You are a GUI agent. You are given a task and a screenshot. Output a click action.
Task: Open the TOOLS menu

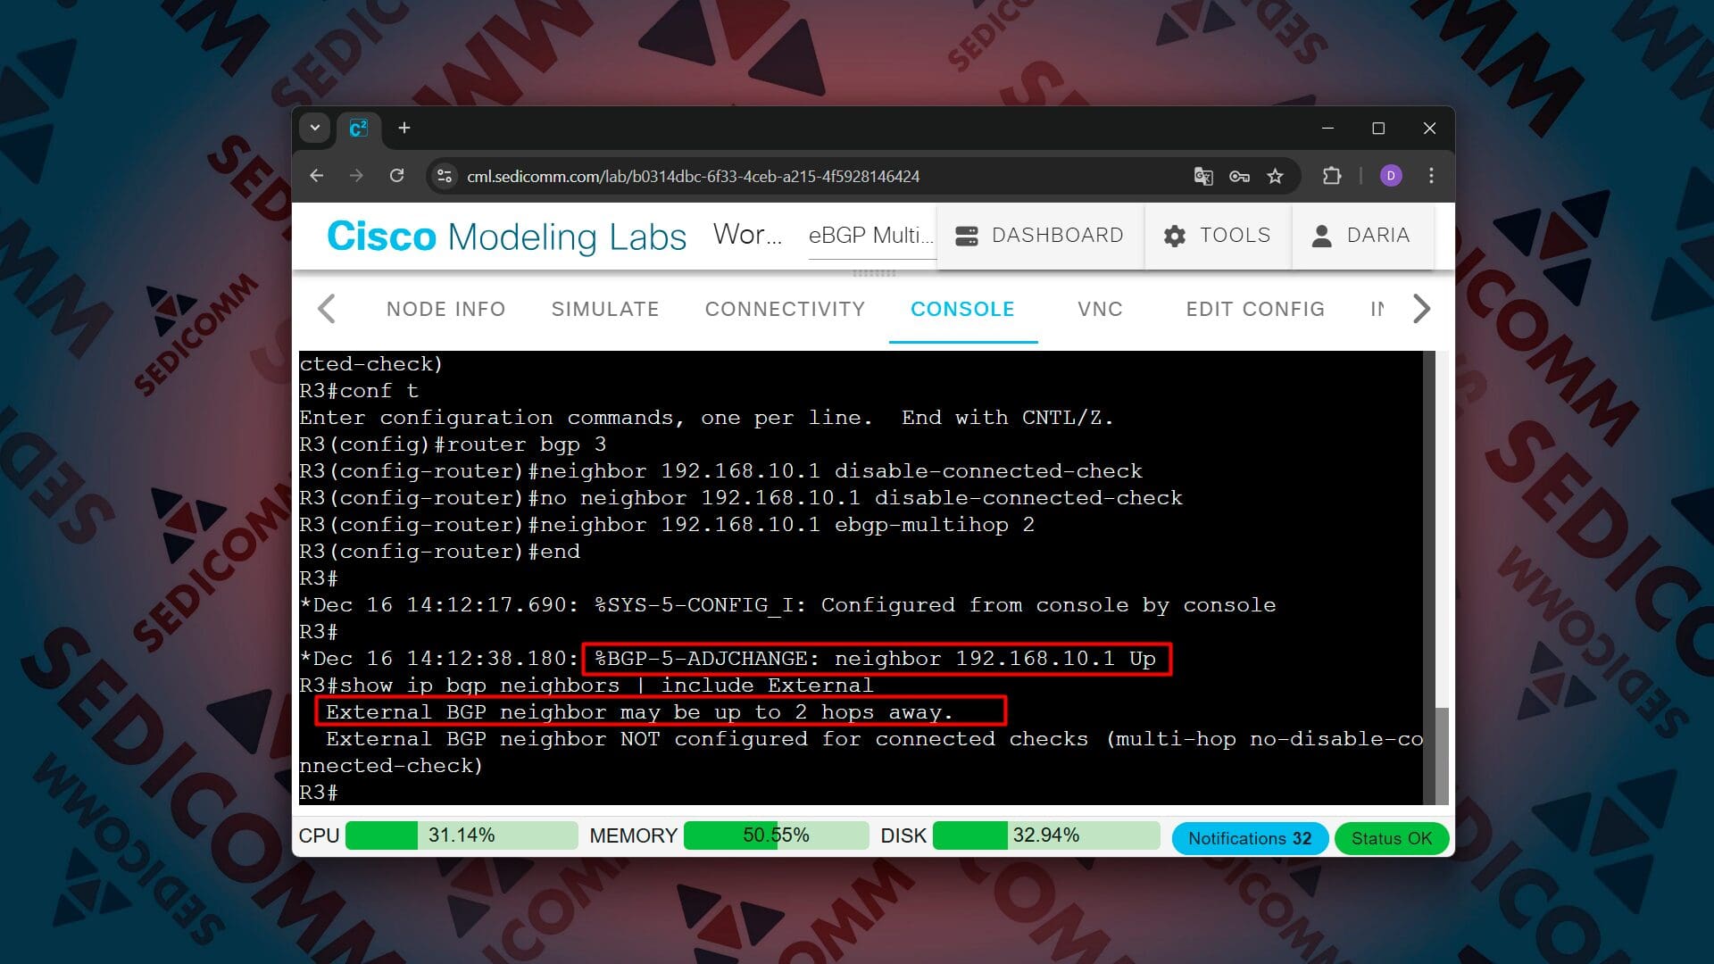1218,236
